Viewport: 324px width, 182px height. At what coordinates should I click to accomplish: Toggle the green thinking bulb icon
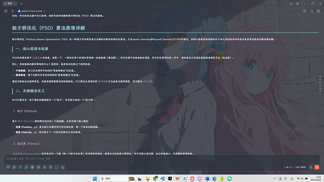coord(20,167)
